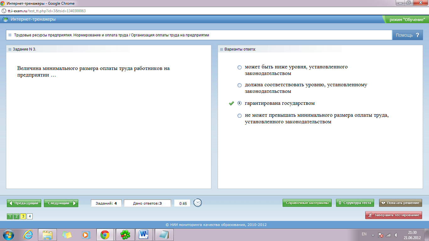This screenshot has height=241, width=429.
Task: Click network signal tray icon
Action: point(388,235)
